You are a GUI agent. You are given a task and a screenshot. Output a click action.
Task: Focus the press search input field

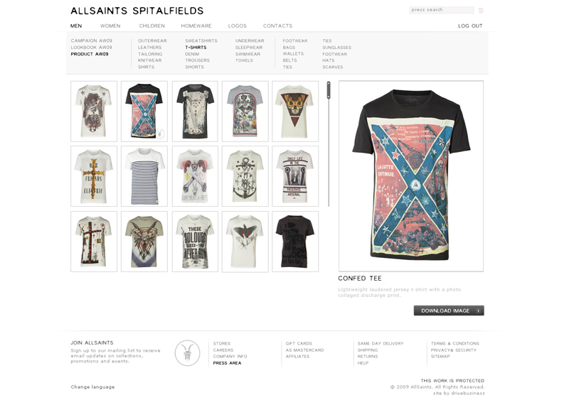coord(441,10)
